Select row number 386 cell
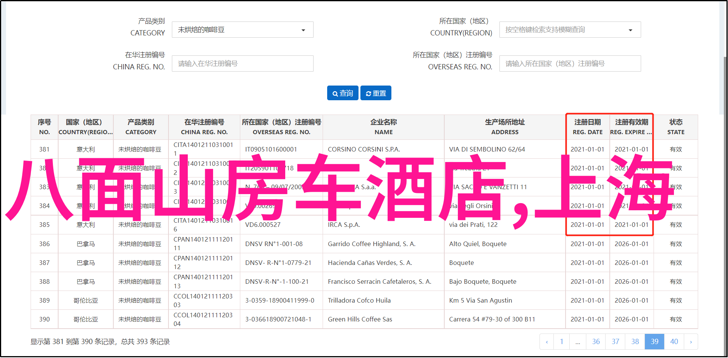Image resolution: width=728 pixels, height=358 pixels. click(x=45, y=244)
